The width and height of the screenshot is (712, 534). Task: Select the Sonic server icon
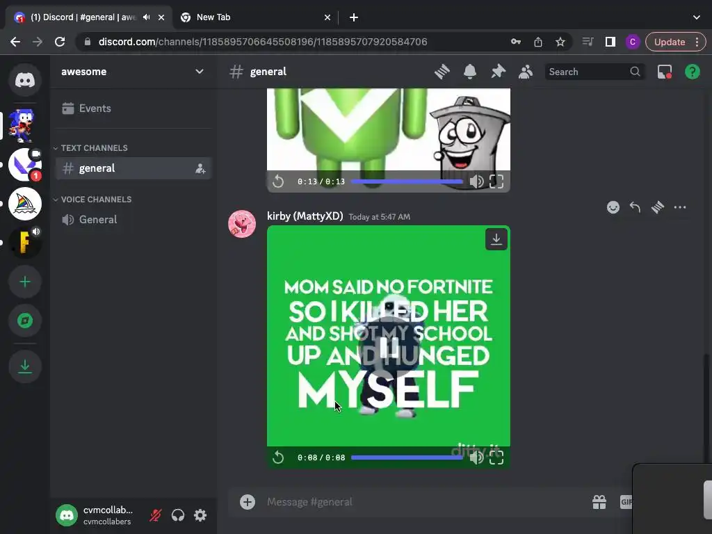(x=22, y=126)
